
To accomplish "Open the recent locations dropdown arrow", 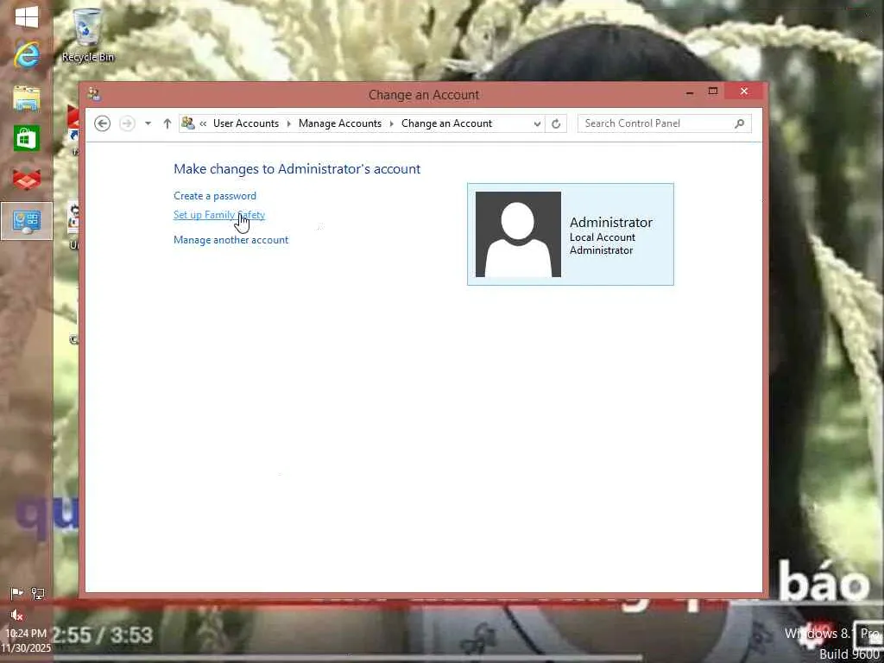I will pos(148,123).
